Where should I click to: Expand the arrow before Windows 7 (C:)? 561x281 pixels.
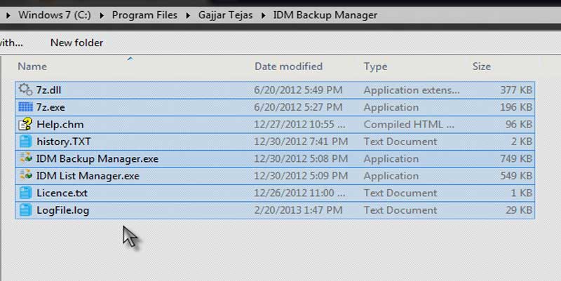pyautogui.click(x=8, y=15)
